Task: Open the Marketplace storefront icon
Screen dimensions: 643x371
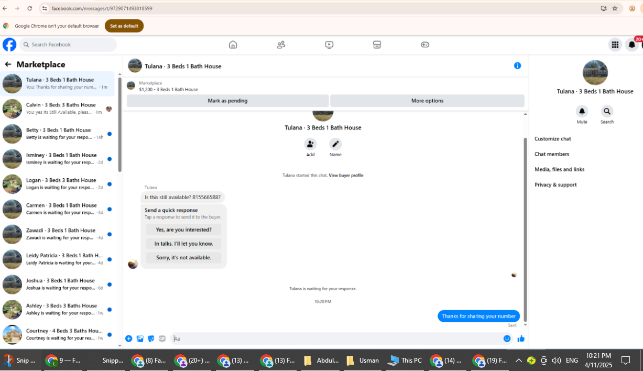Action: coord(377,45)
